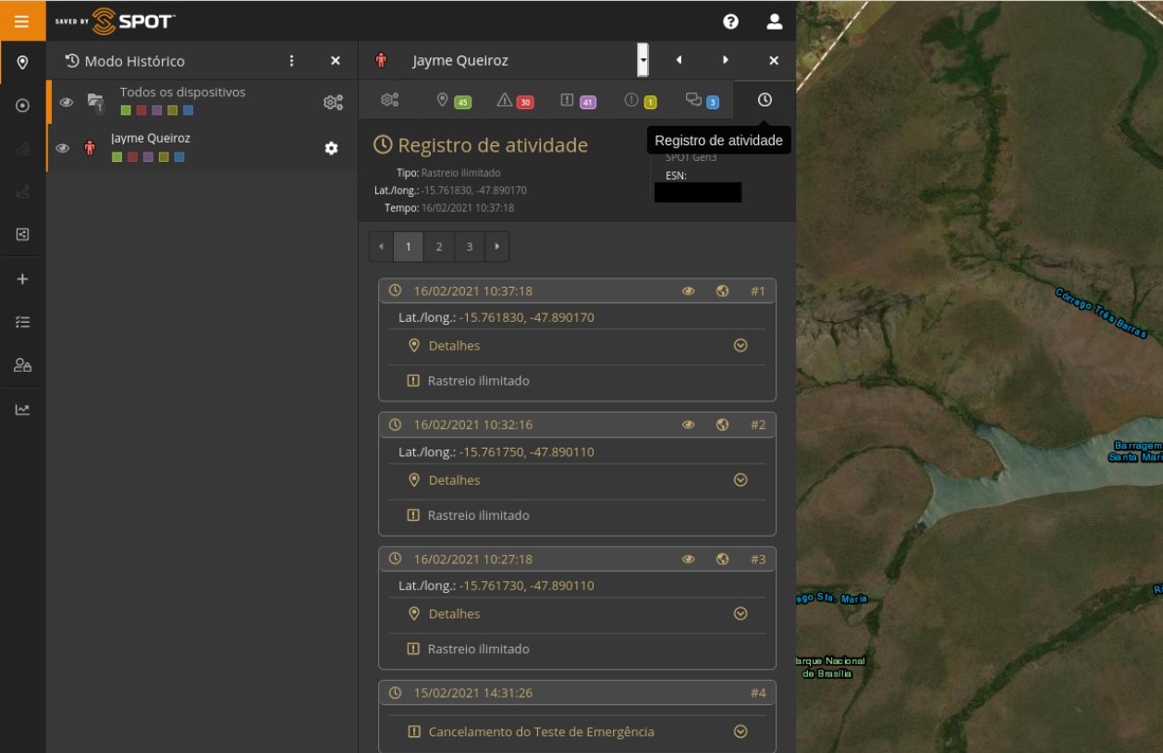Open device selector dropdown beside Jayme Queiroz

[x=643, y=60]
